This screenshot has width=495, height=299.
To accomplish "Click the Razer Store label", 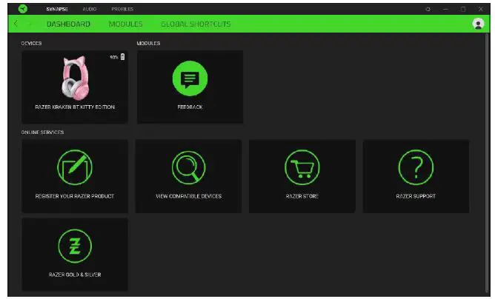I will [302, 196].
